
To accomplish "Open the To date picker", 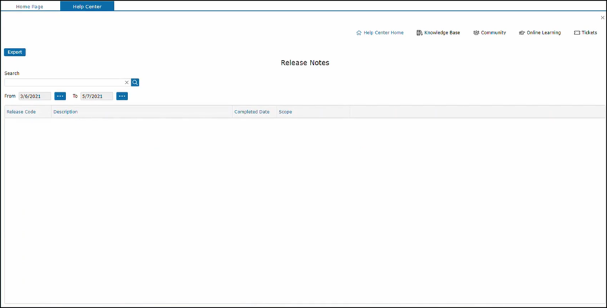I will [x=122, y=96].
